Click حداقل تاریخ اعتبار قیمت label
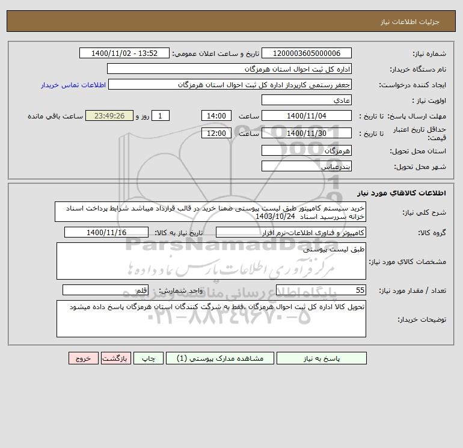 (x=419, y=133)
